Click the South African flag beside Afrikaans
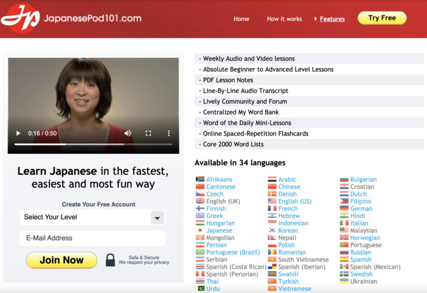 pyautogui.click(x=200, y=179)
